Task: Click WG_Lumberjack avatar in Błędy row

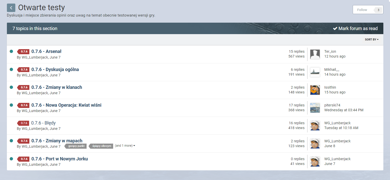Action: 315,126
